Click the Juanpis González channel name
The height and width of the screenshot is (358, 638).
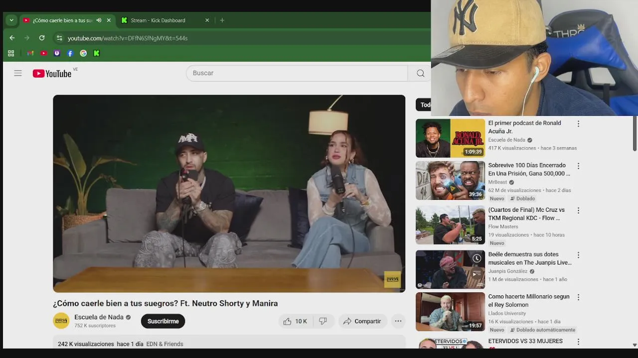[x=507, y=271]
